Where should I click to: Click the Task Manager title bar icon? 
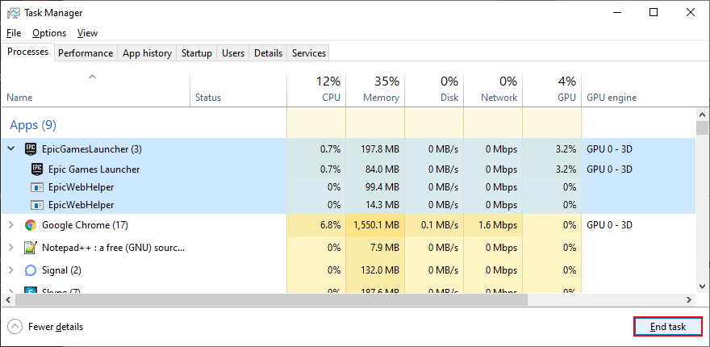(x=13, y=13)
